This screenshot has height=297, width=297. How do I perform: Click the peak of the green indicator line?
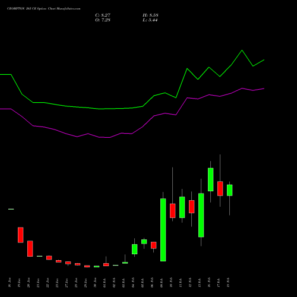(242, 50)
